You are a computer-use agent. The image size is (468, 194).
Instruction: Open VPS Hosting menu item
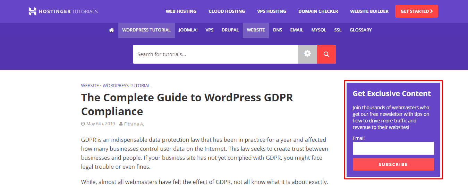click(272, 11)
